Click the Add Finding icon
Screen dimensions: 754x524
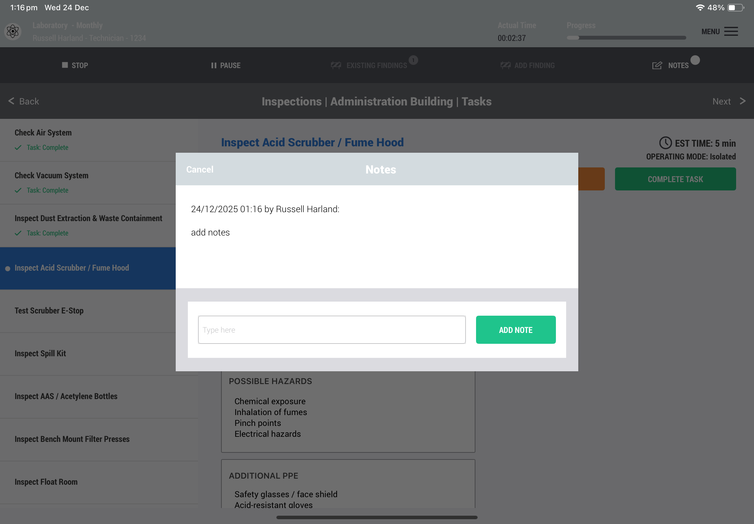505,65
